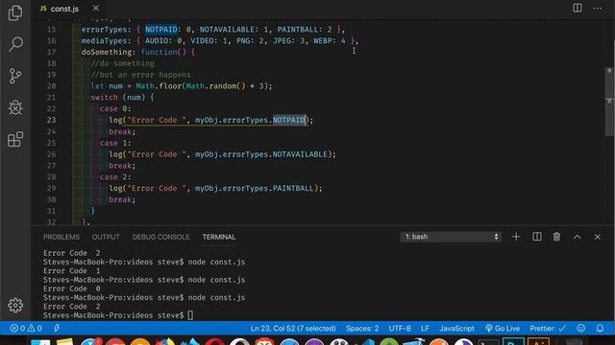The width and height of the screenshot is (615, 345).
Task: Open the Extensions view
Action: [x=15, y=139]
